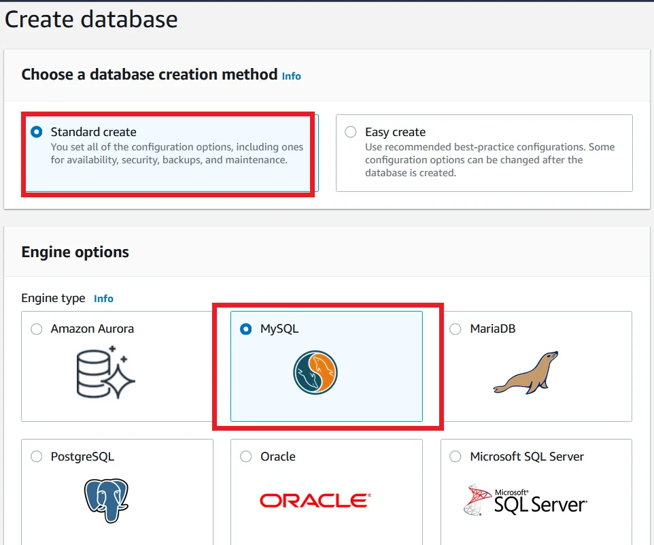This screenshot has height=545, width=654.
Task: Choose the Amazon Aurora radio button
Action: pos(37,329)
